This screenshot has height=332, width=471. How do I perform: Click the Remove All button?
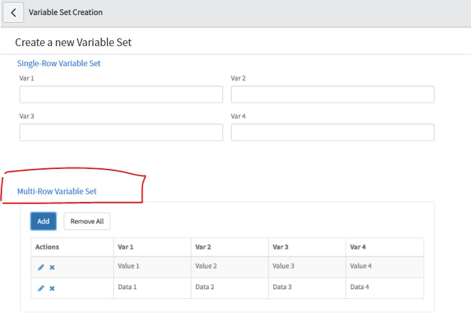pyautogui.click(x=87, y=222)
